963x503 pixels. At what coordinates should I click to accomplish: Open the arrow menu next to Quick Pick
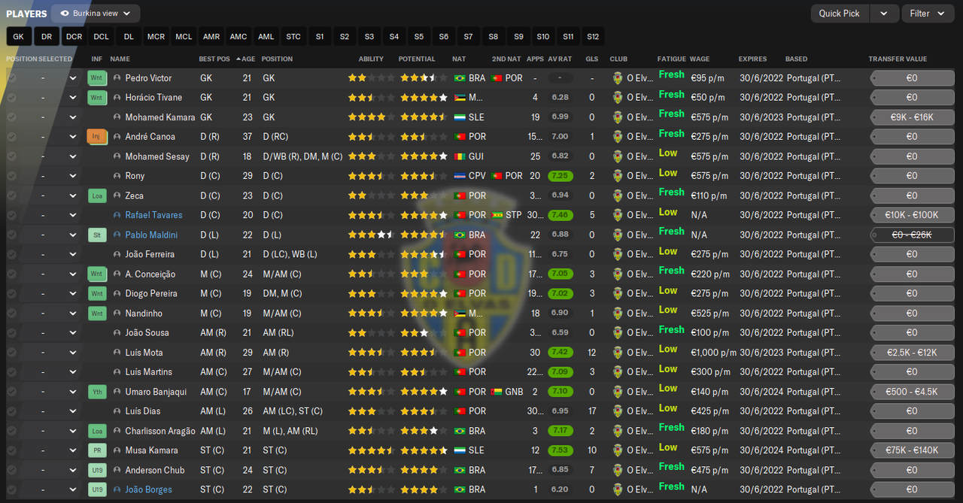884,14
